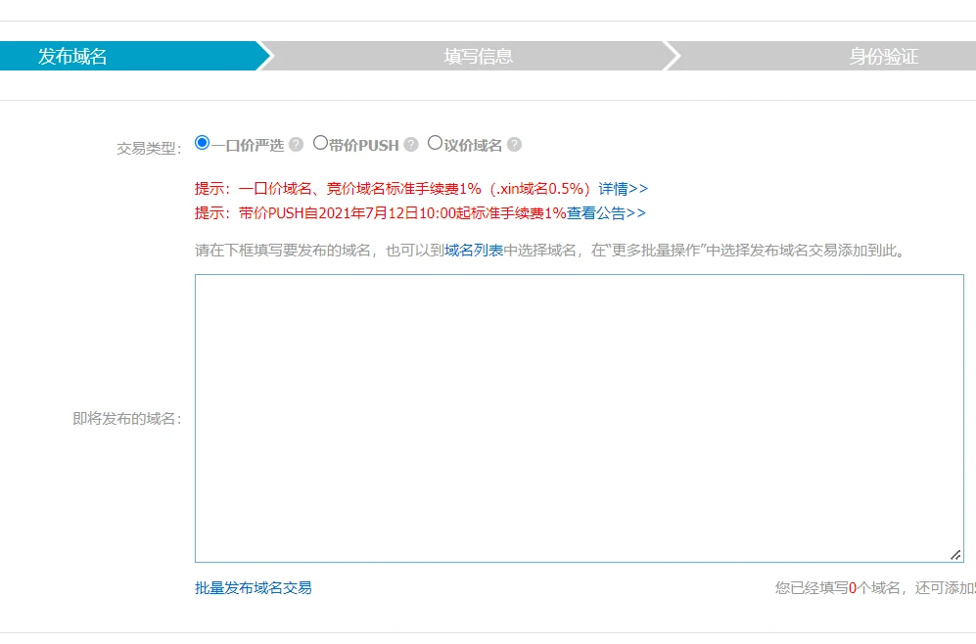This screenshot has width=976, height=644.
Task: Click the red 一口价域名 fee hint text
Action: 392,189
